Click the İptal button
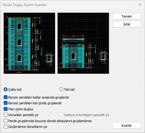 pyautogui.click(x=127, y=24)
